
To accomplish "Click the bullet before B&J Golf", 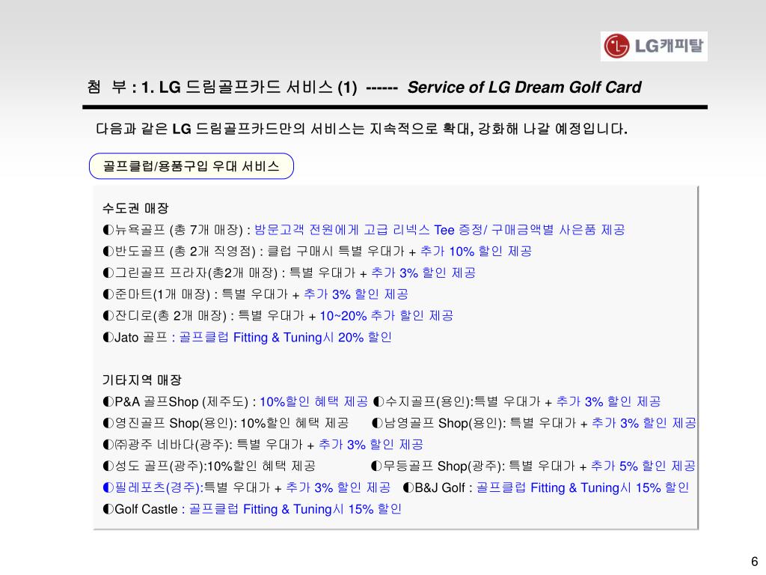I will [x=408, y=487].
